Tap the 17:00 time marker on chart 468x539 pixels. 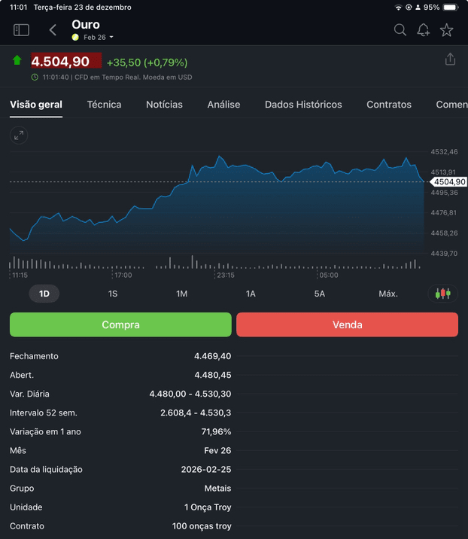coord(123,275)
